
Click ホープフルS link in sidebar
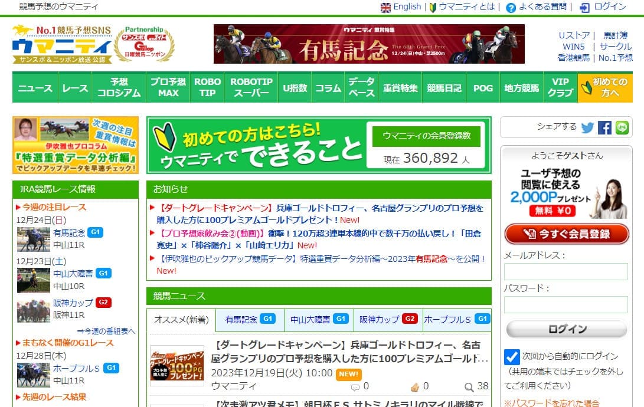click(x=76, y=369)
